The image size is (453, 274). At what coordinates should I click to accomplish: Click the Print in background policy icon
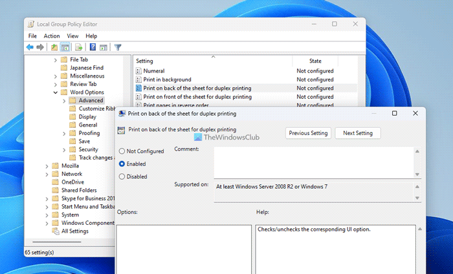point(138,79)
